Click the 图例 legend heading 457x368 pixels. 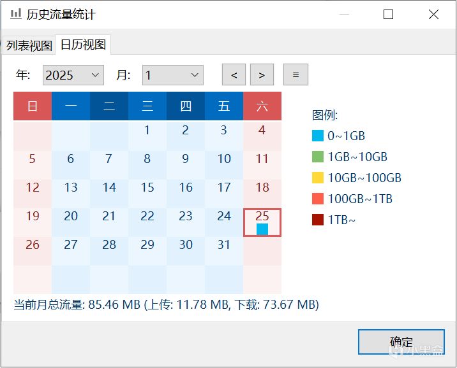(325, 115)
